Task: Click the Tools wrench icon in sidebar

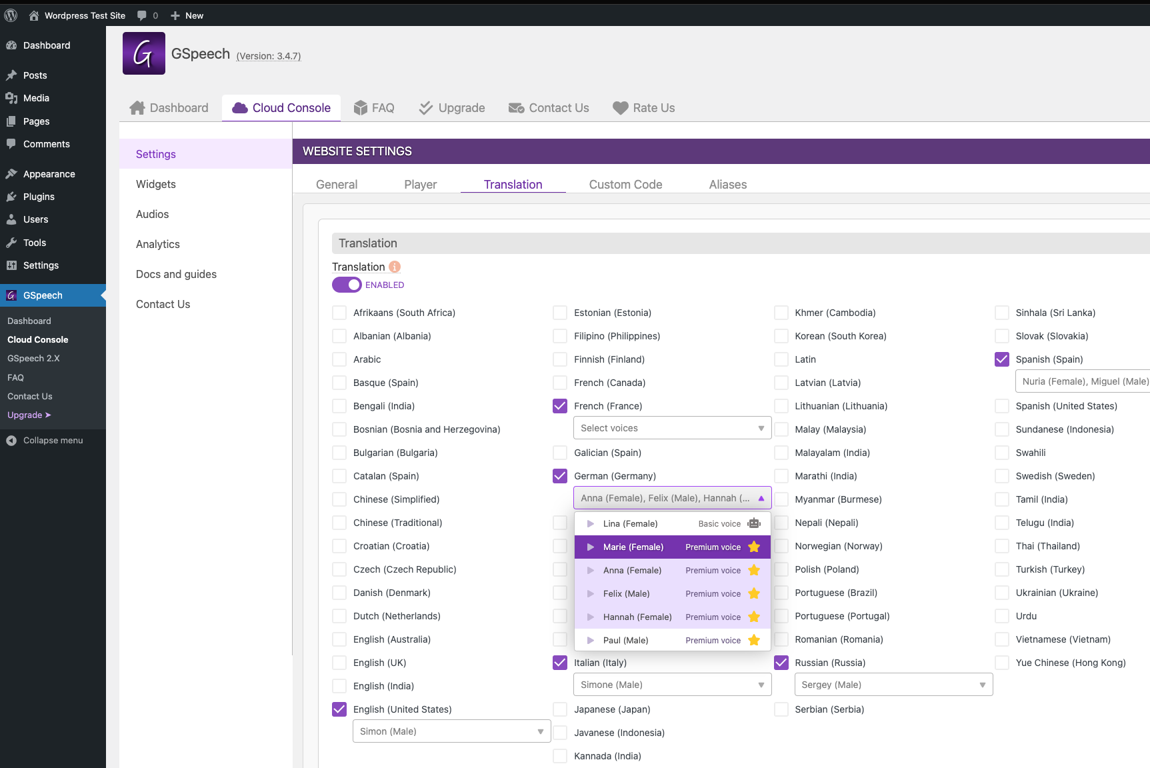Action: click(11, 243)
